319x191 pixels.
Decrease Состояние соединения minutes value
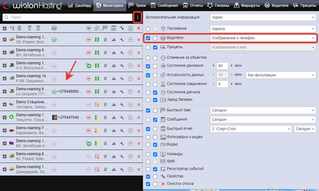pos(213,84)
